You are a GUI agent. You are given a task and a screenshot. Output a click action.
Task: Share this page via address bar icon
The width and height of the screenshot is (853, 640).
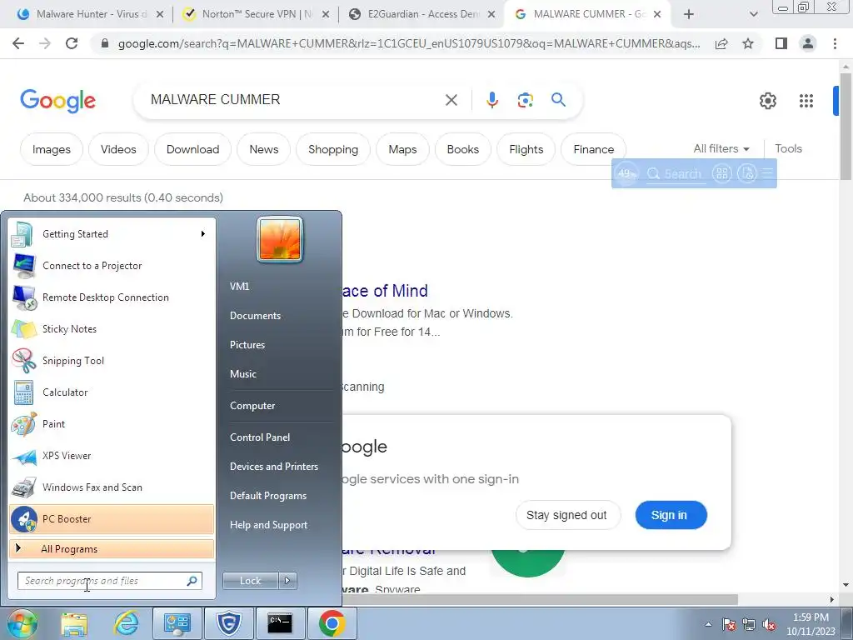coord(721,43)
